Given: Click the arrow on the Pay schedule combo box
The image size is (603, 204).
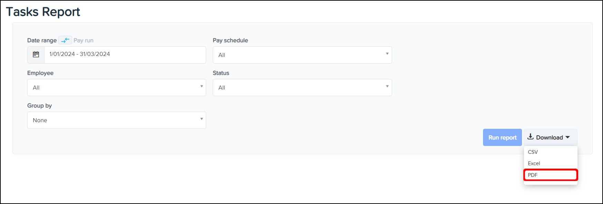Looking at the screenshot, I should pos(387,54).
